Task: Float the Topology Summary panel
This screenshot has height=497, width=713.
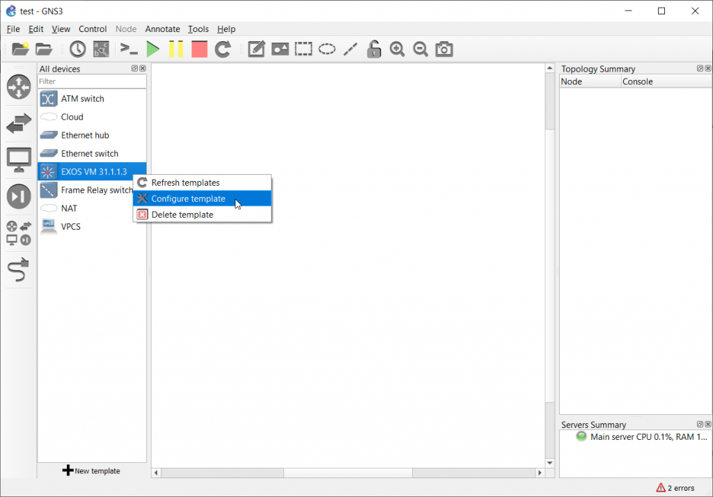Action: pyautogui.click(x=700, y=68)
